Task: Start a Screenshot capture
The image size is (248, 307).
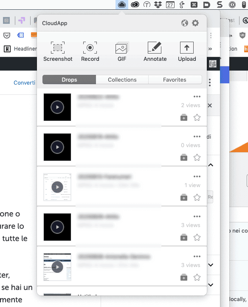Action: (x=58, y=52)
